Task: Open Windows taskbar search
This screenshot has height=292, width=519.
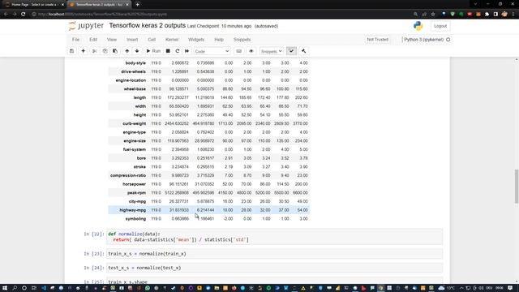Action: tap(15, 288)
